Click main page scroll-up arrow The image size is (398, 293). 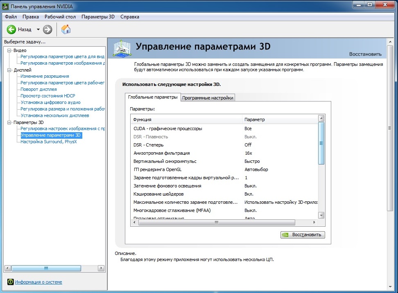390,41
